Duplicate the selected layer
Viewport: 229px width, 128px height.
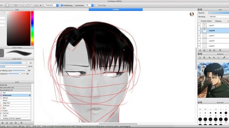[x=210, y=50]
